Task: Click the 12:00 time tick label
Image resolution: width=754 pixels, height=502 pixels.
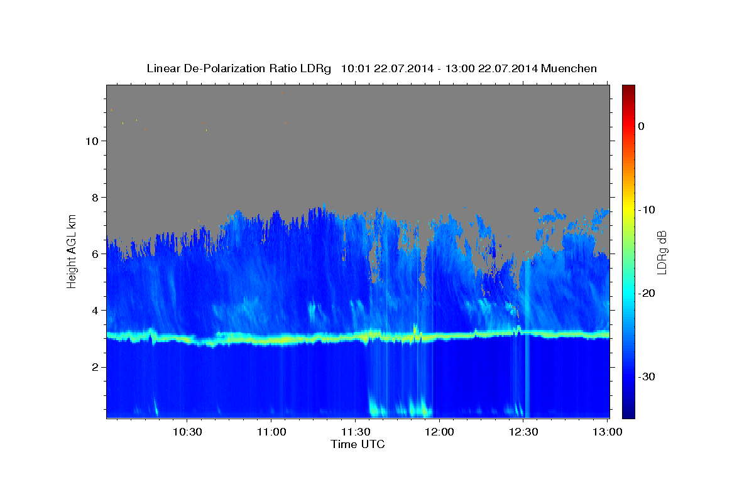Action: [439, 432]
